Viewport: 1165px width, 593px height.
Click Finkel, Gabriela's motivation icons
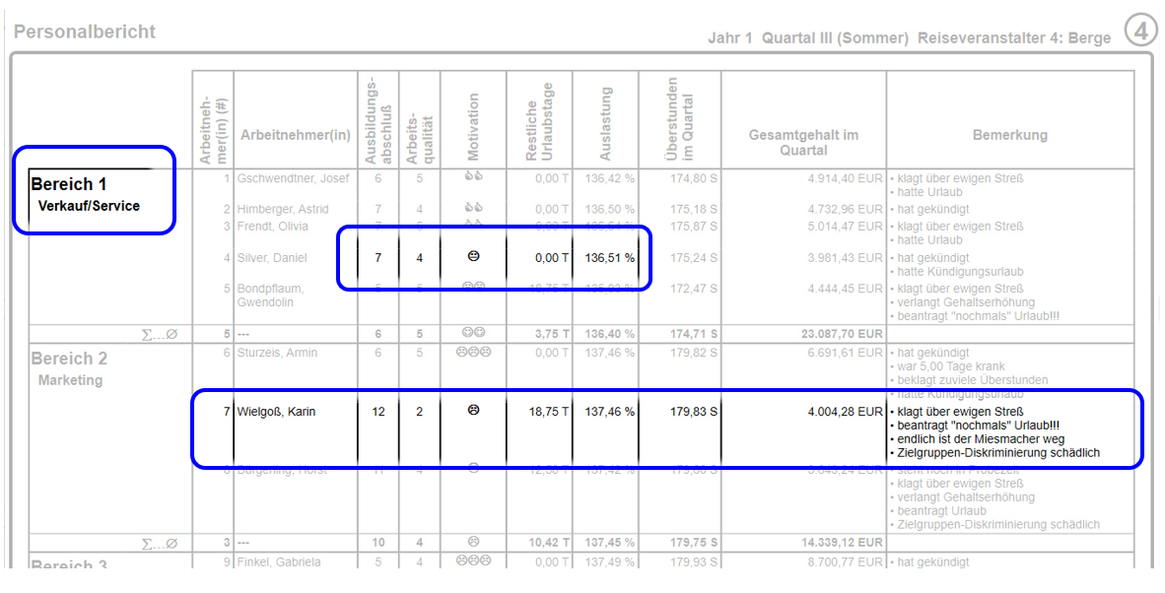[x=473, y=562]
